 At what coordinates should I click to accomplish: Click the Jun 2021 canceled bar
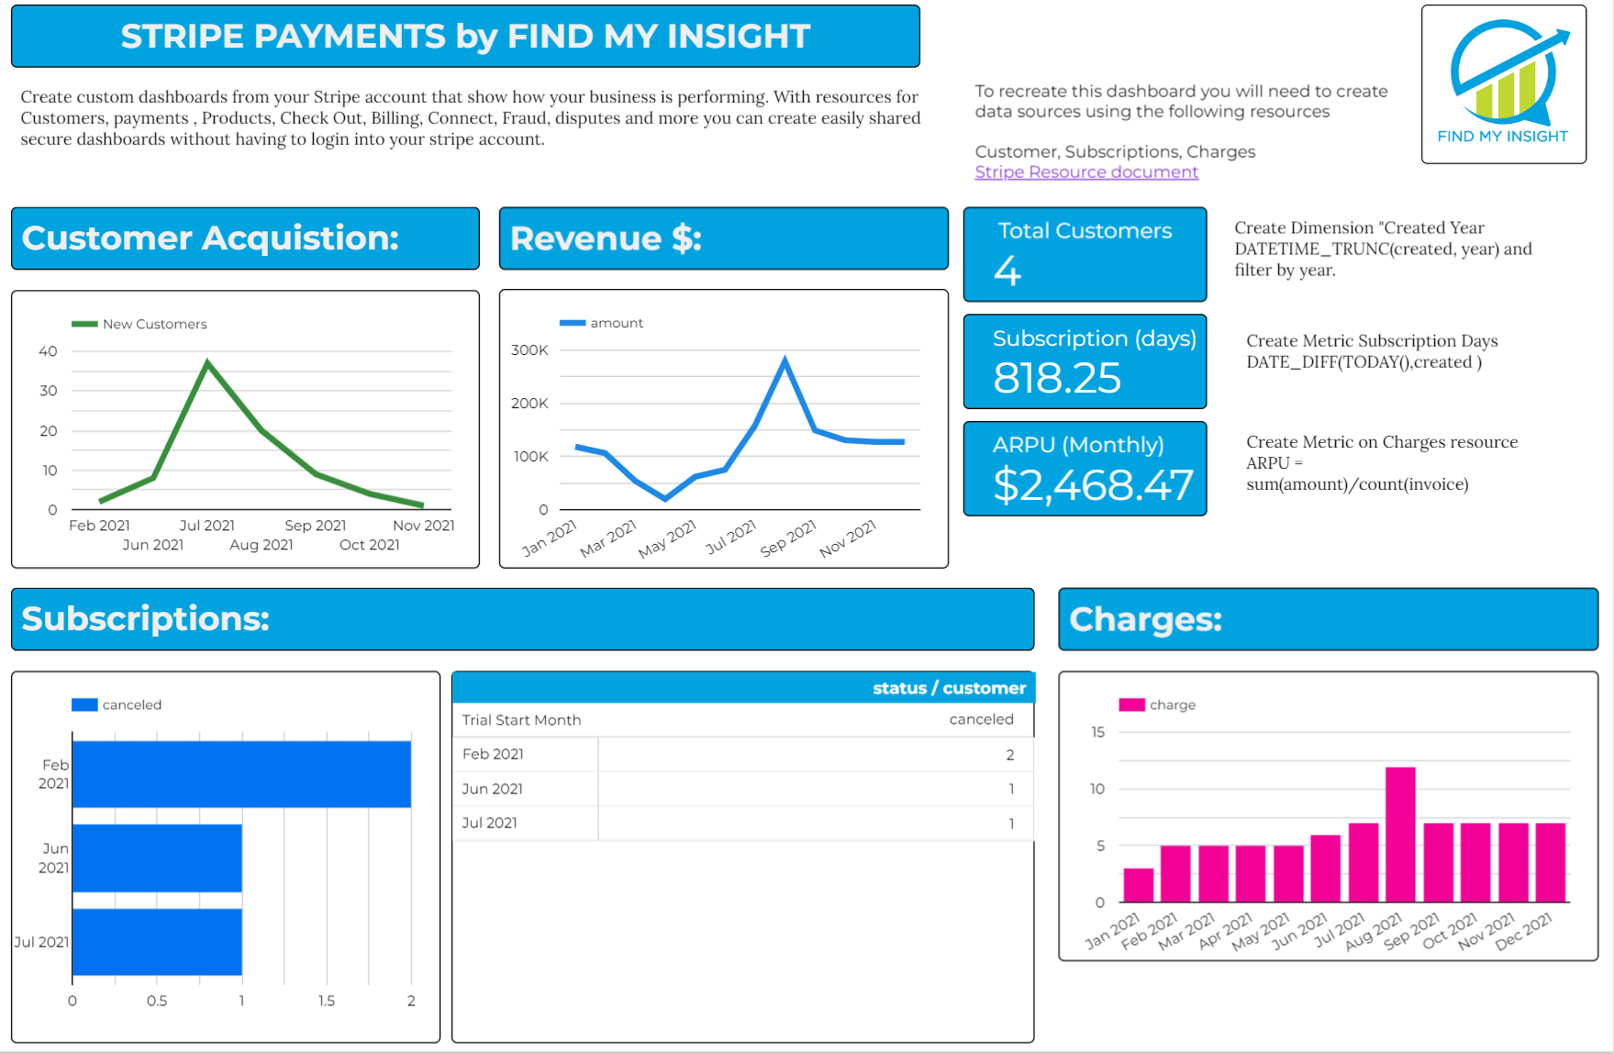point(157,858)
